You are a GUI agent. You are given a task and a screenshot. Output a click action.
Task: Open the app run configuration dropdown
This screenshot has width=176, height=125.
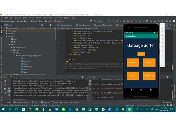103,21
